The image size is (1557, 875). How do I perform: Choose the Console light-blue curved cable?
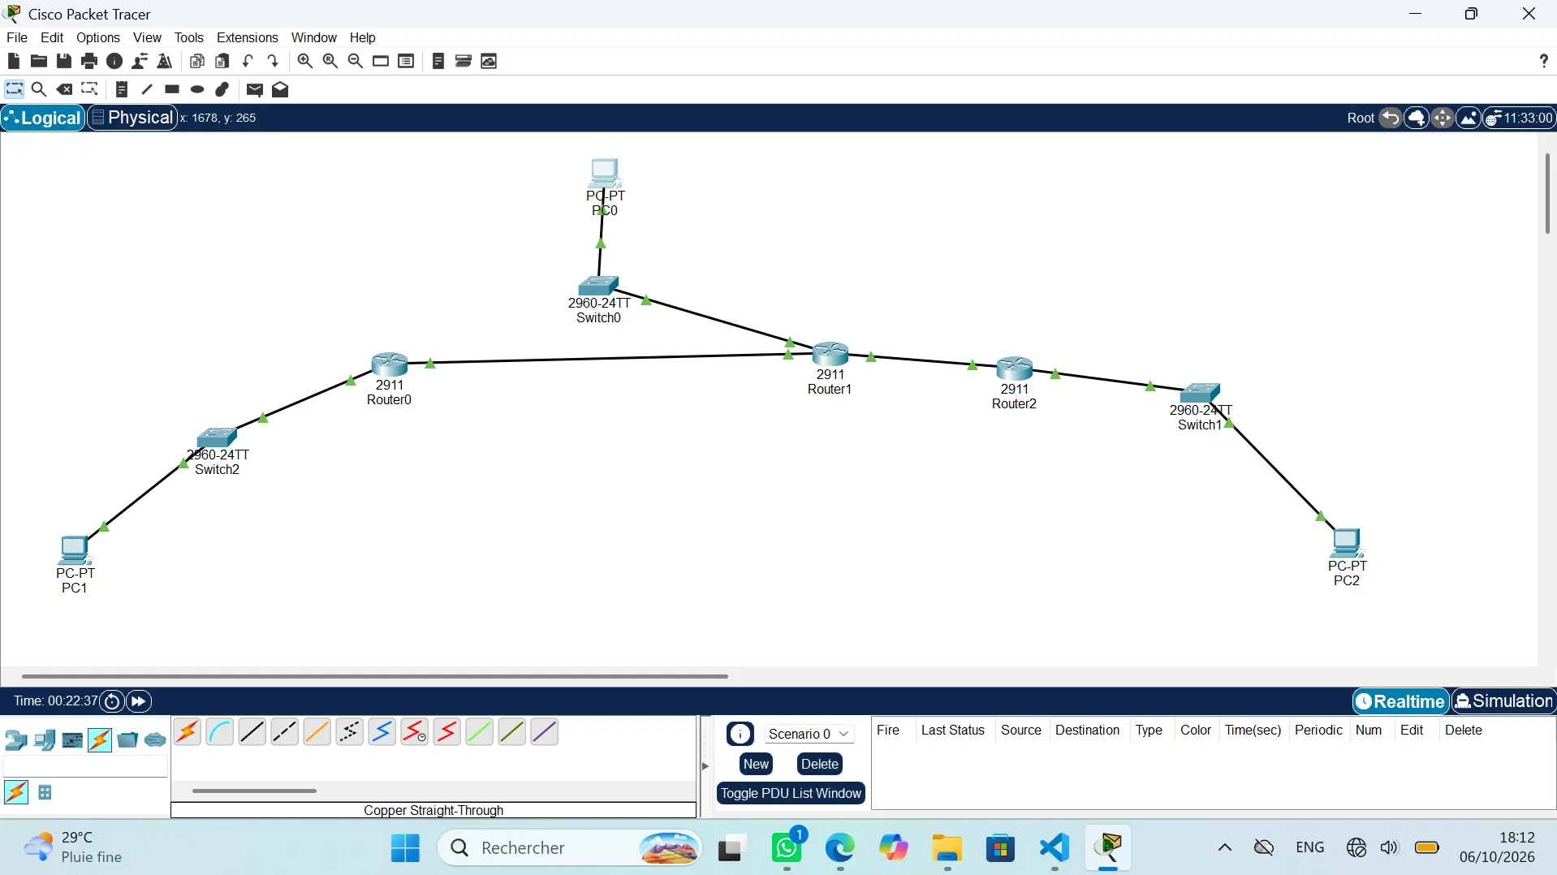pos(220,732)
